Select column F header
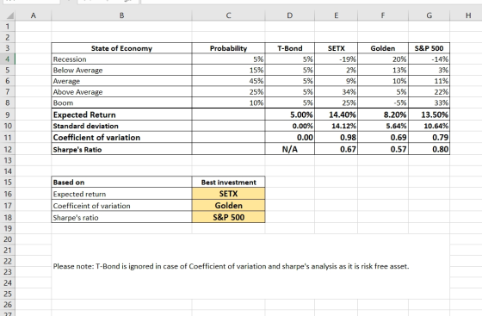The image size is (482, 316). click(x=383, y=15)
